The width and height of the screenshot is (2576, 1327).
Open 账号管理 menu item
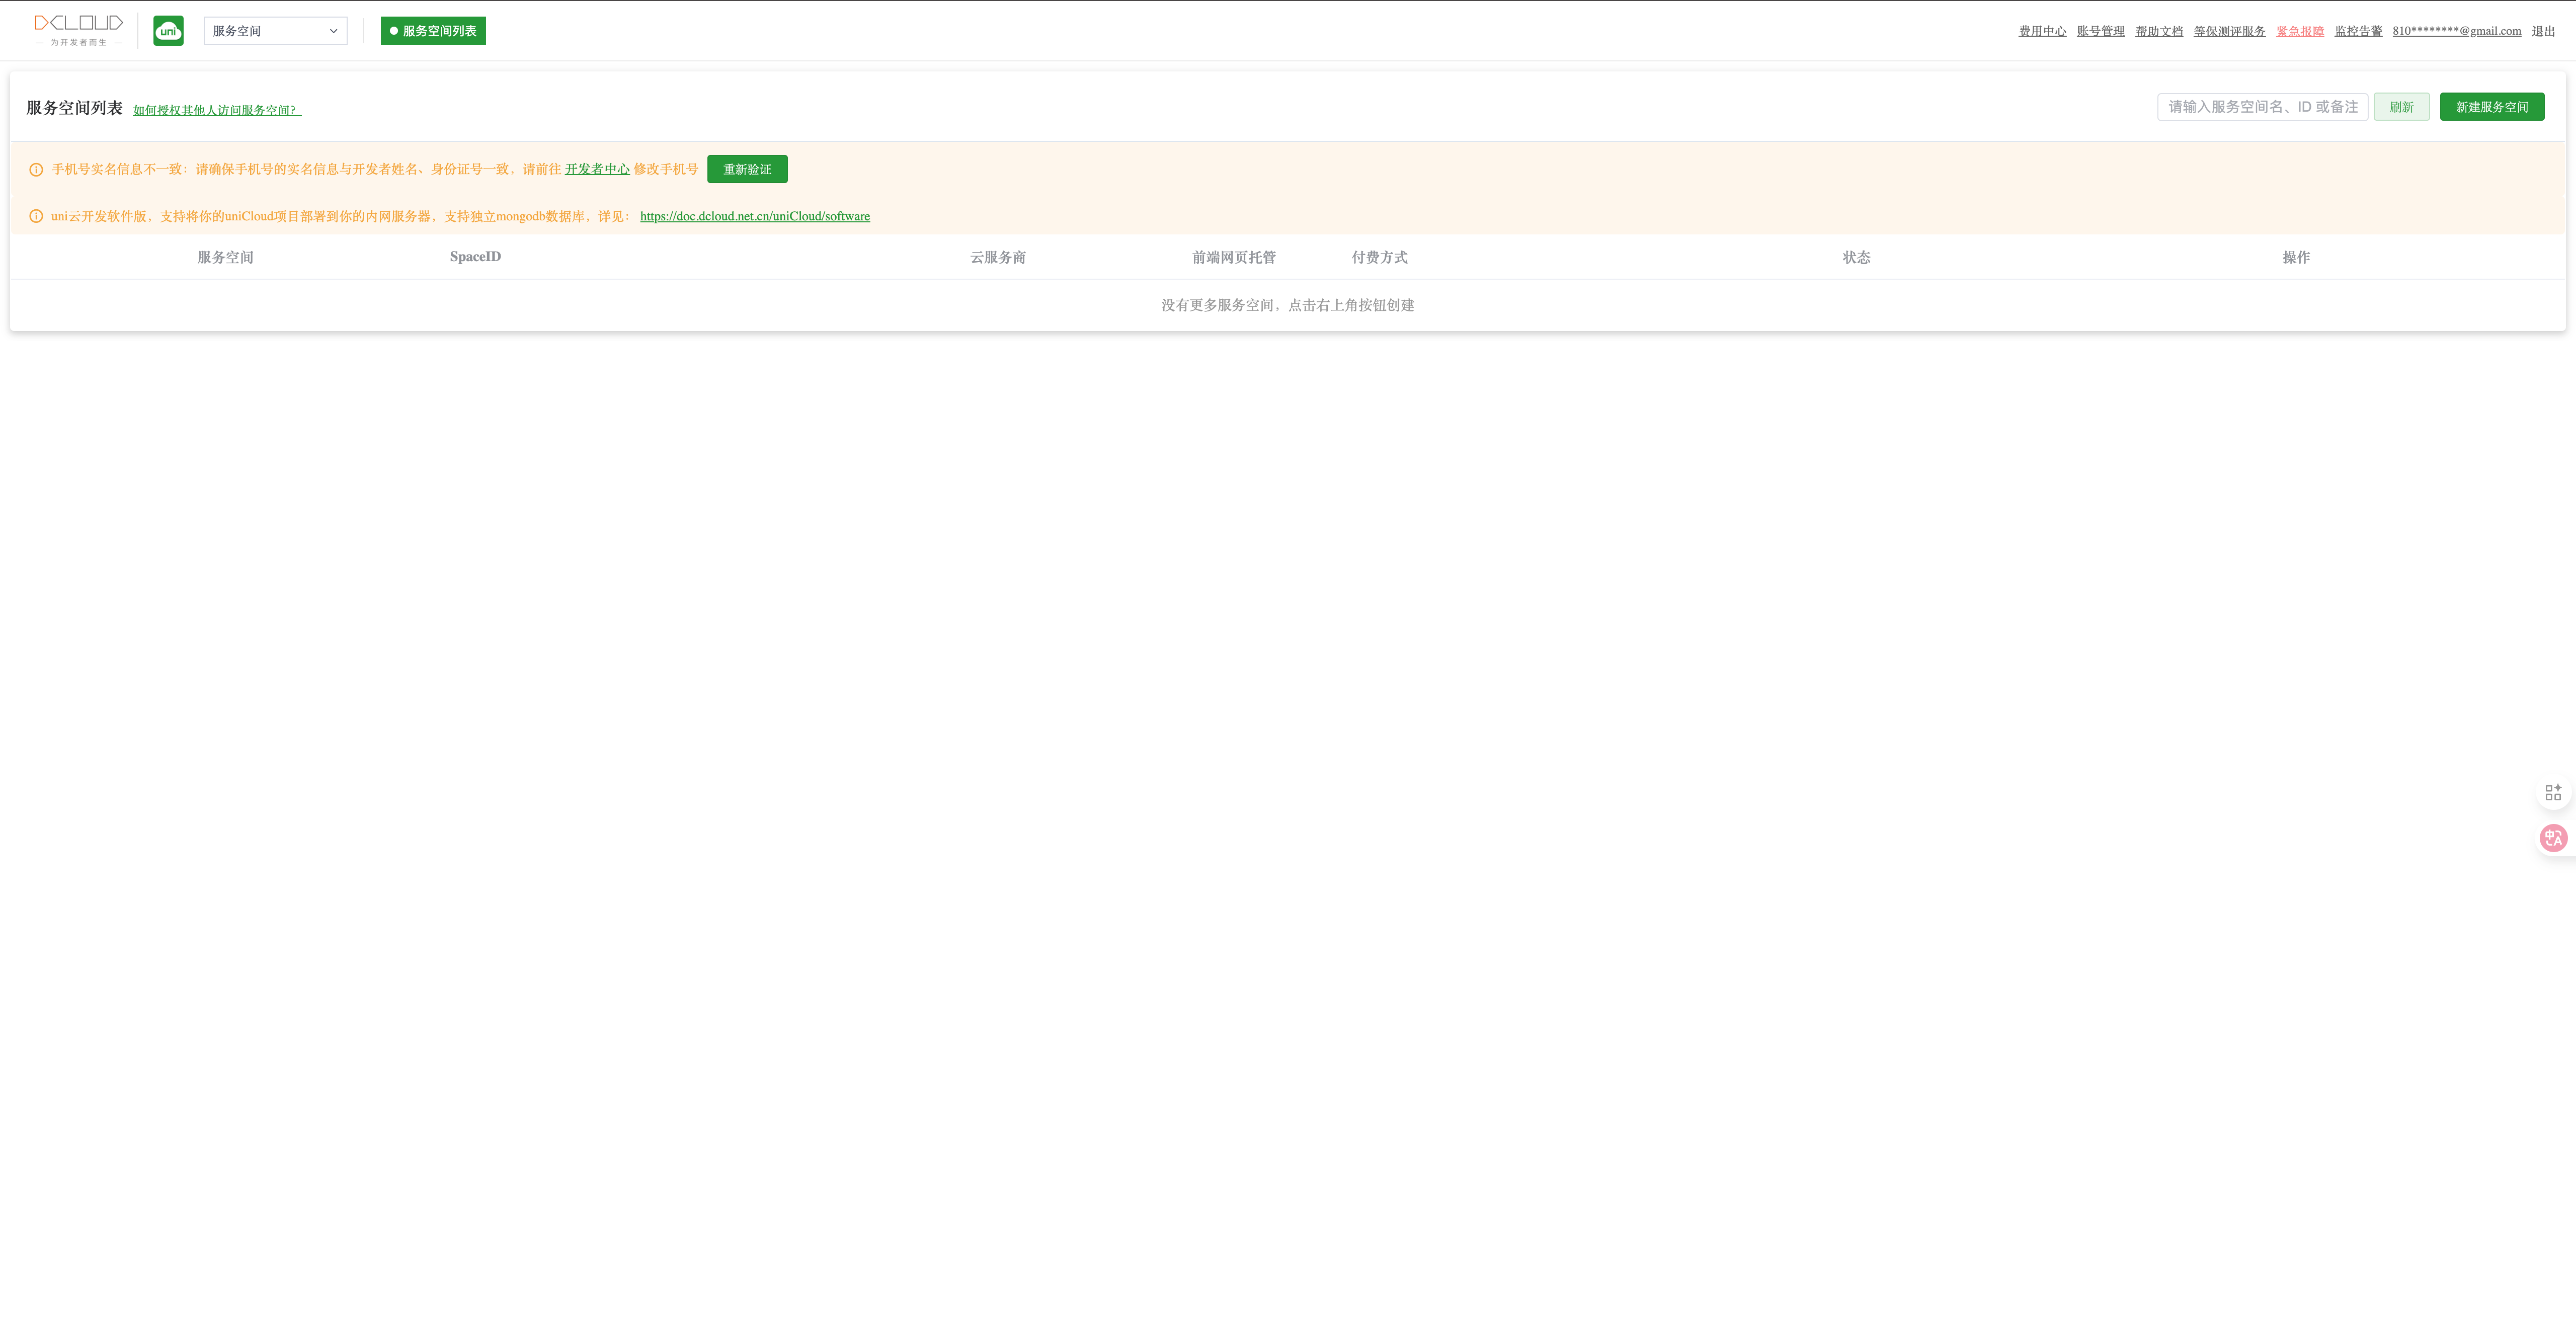(2100, 31)
